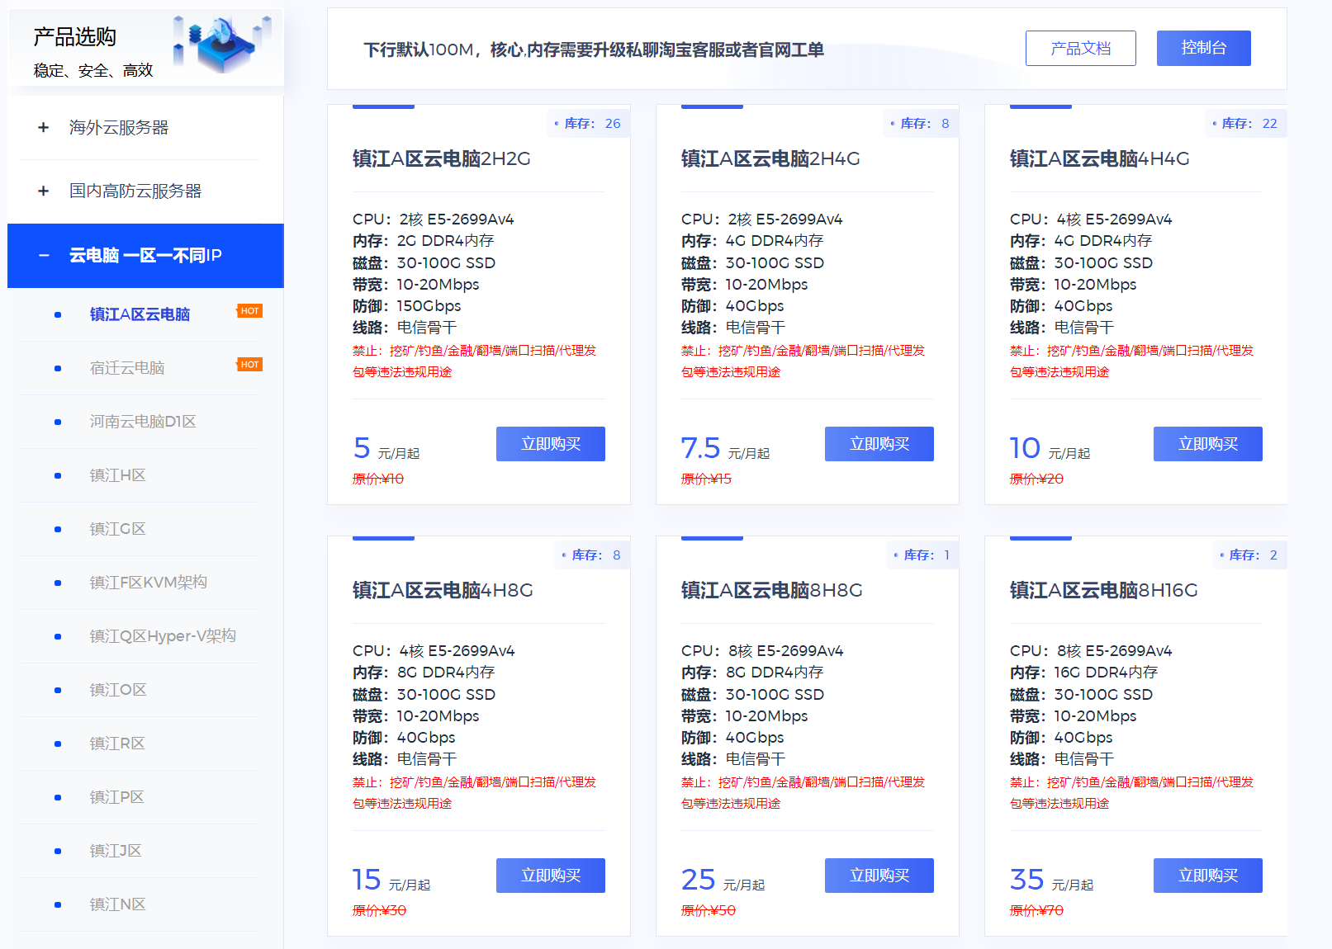Buy the 镇江A区云电脑4H4G plan
Viewport: 1332px width, 949px height.
[x=1208, y=444]
